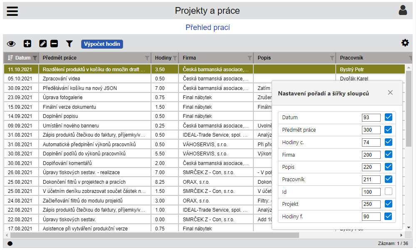Click the Předmět práce width input field
Viewport: 416px width, 250px height.
click(371, 130)
